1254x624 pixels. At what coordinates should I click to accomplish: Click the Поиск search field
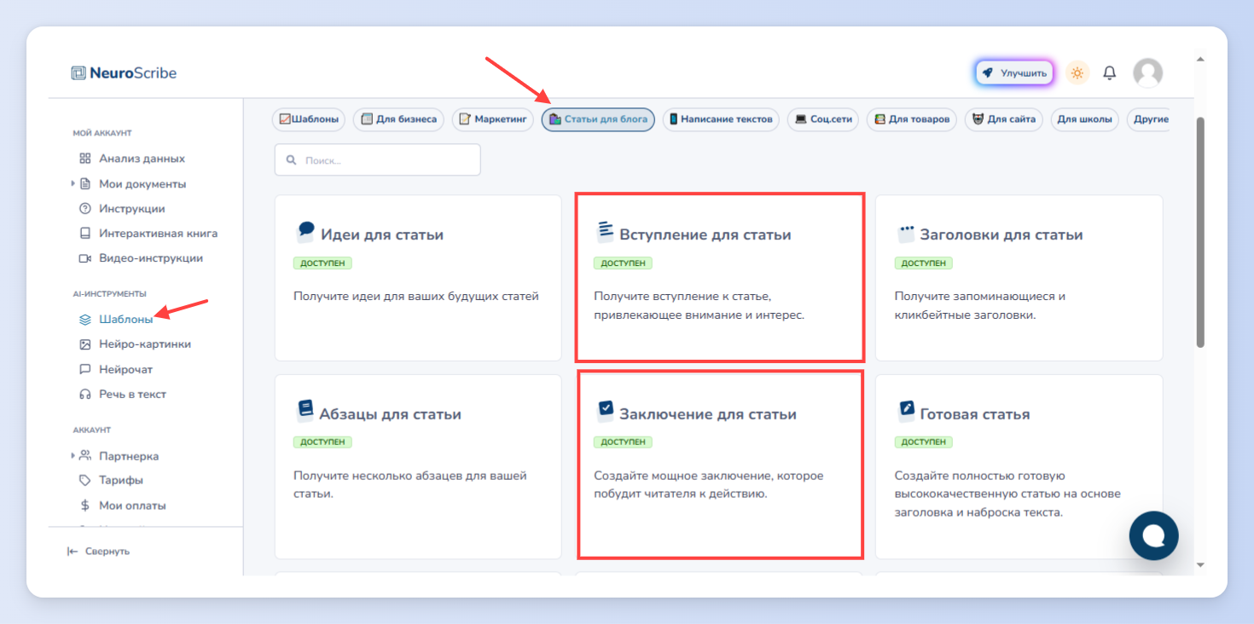[x=377, y=159]
